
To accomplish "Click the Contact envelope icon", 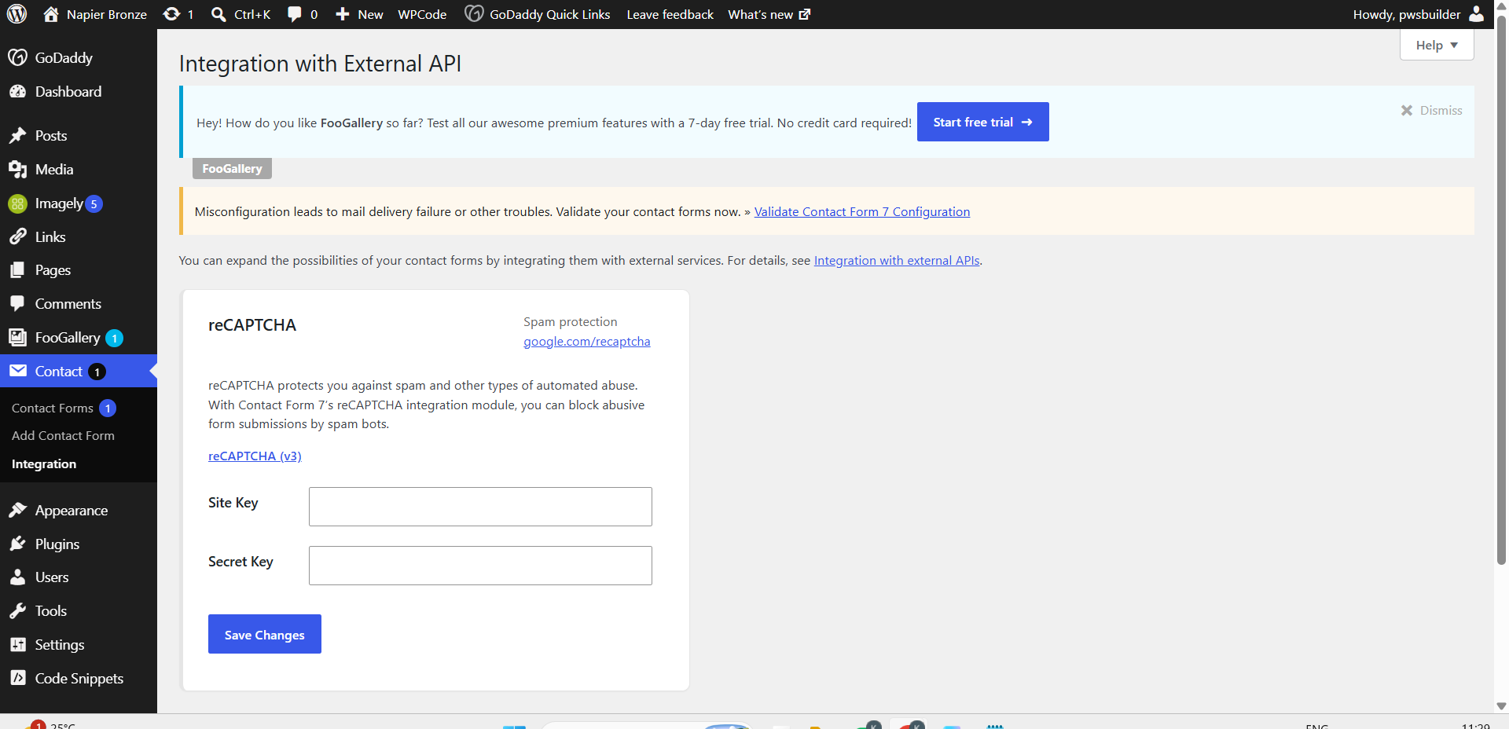I will (17, 371).
